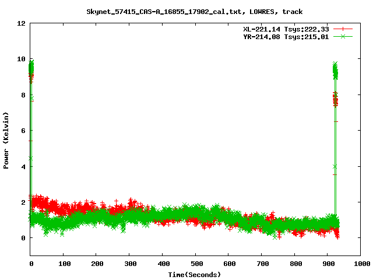Click the x-axis tick label 600
The width and height of the screenshot is (373, 280).
click(230, 264)
